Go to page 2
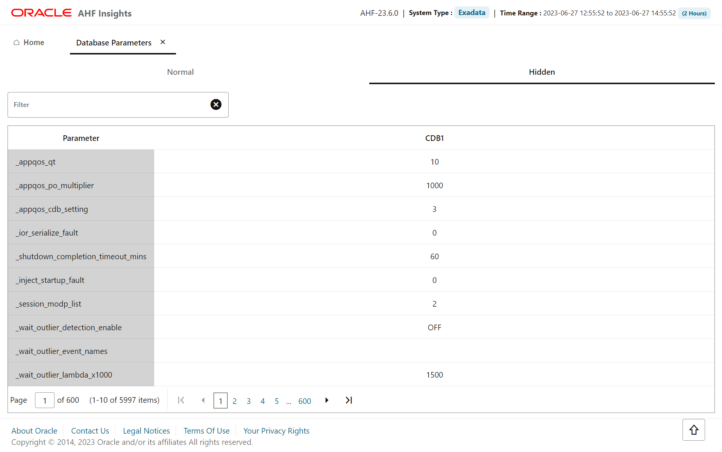This screenshot has height=452, width=722. 235,401
